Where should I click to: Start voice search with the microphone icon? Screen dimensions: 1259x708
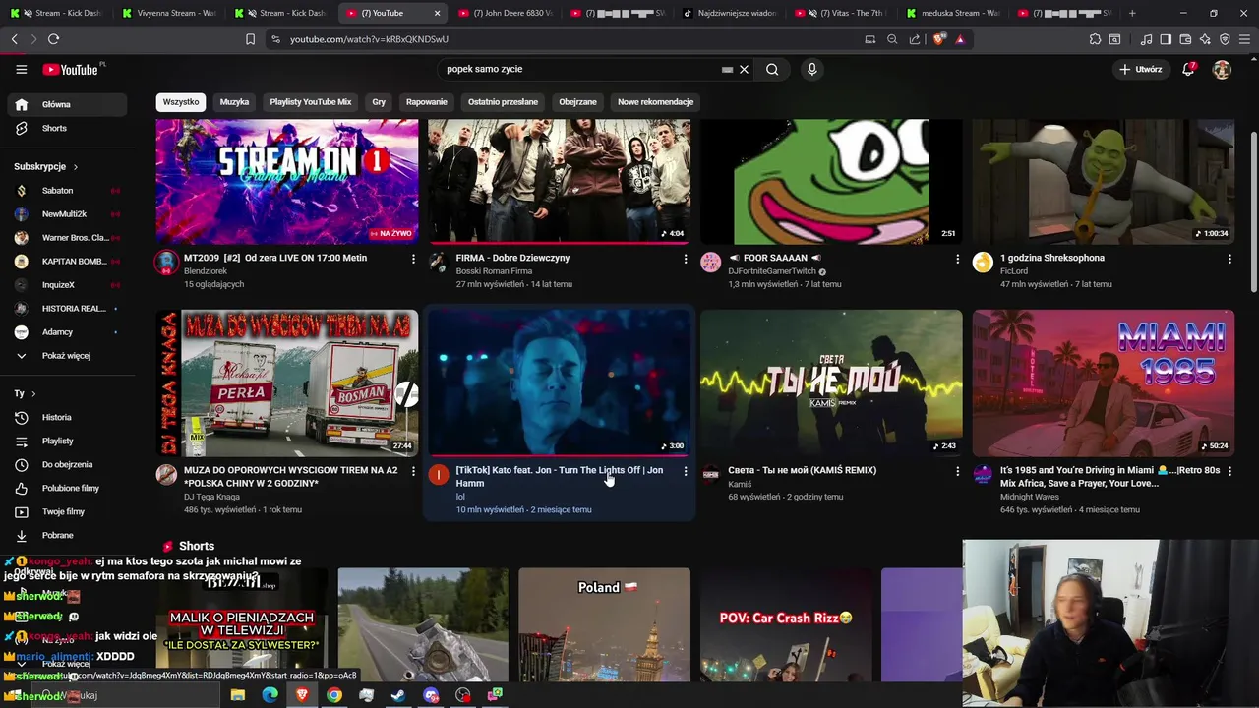coord(811,69)
